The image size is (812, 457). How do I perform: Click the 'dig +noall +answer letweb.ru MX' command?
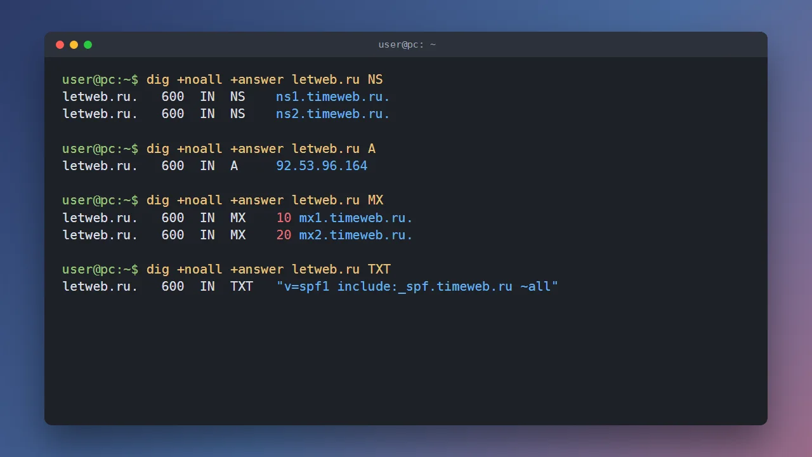click(265, 201)
